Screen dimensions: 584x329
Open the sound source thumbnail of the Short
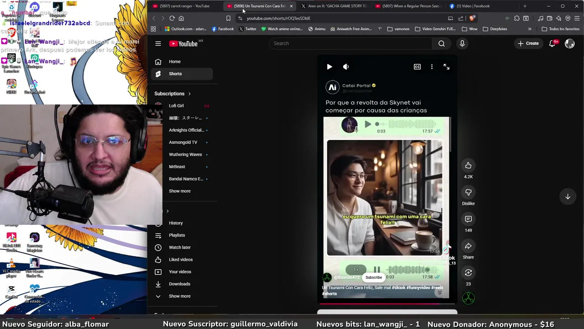(x=468, y=298)
